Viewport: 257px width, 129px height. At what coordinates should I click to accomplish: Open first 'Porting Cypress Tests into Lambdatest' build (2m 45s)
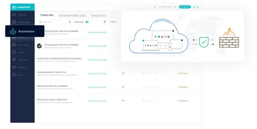[61, 31]
